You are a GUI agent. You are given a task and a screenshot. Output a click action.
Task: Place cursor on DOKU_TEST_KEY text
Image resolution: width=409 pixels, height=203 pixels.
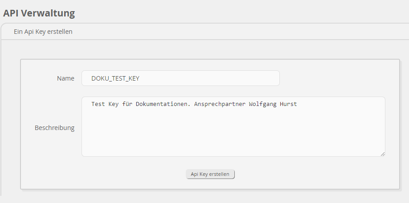[115, 78]
